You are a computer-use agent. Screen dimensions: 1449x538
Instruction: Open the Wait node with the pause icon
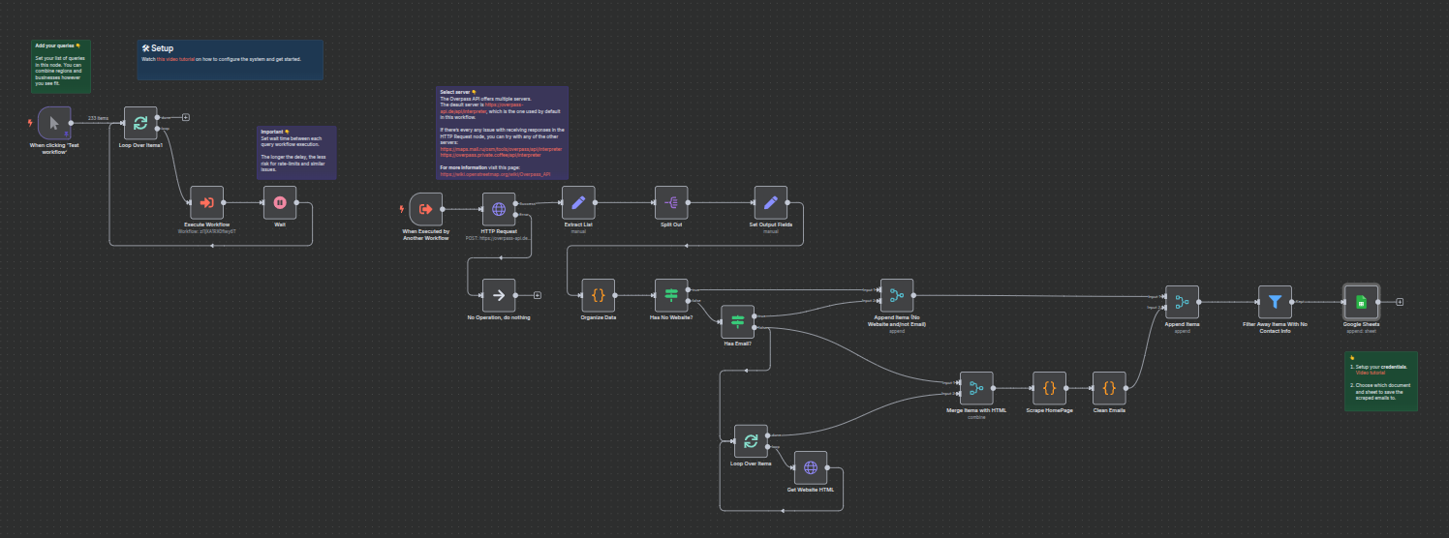point(280,202)
